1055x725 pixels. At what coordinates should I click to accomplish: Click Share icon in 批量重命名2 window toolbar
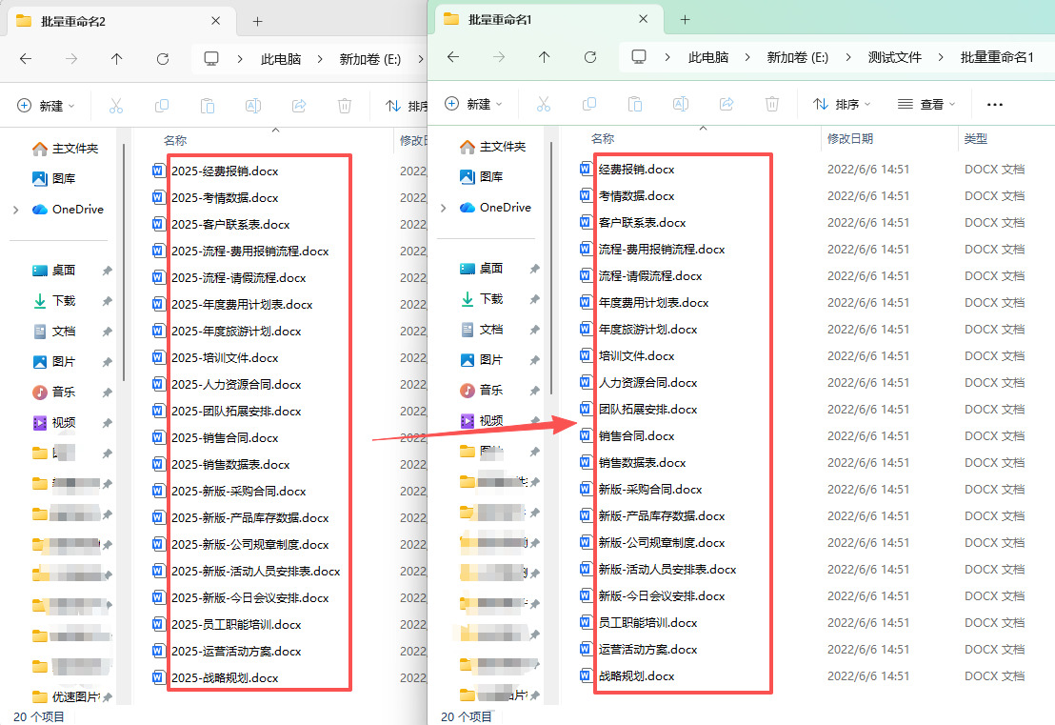pyautogui.click(x=299, y=106)
